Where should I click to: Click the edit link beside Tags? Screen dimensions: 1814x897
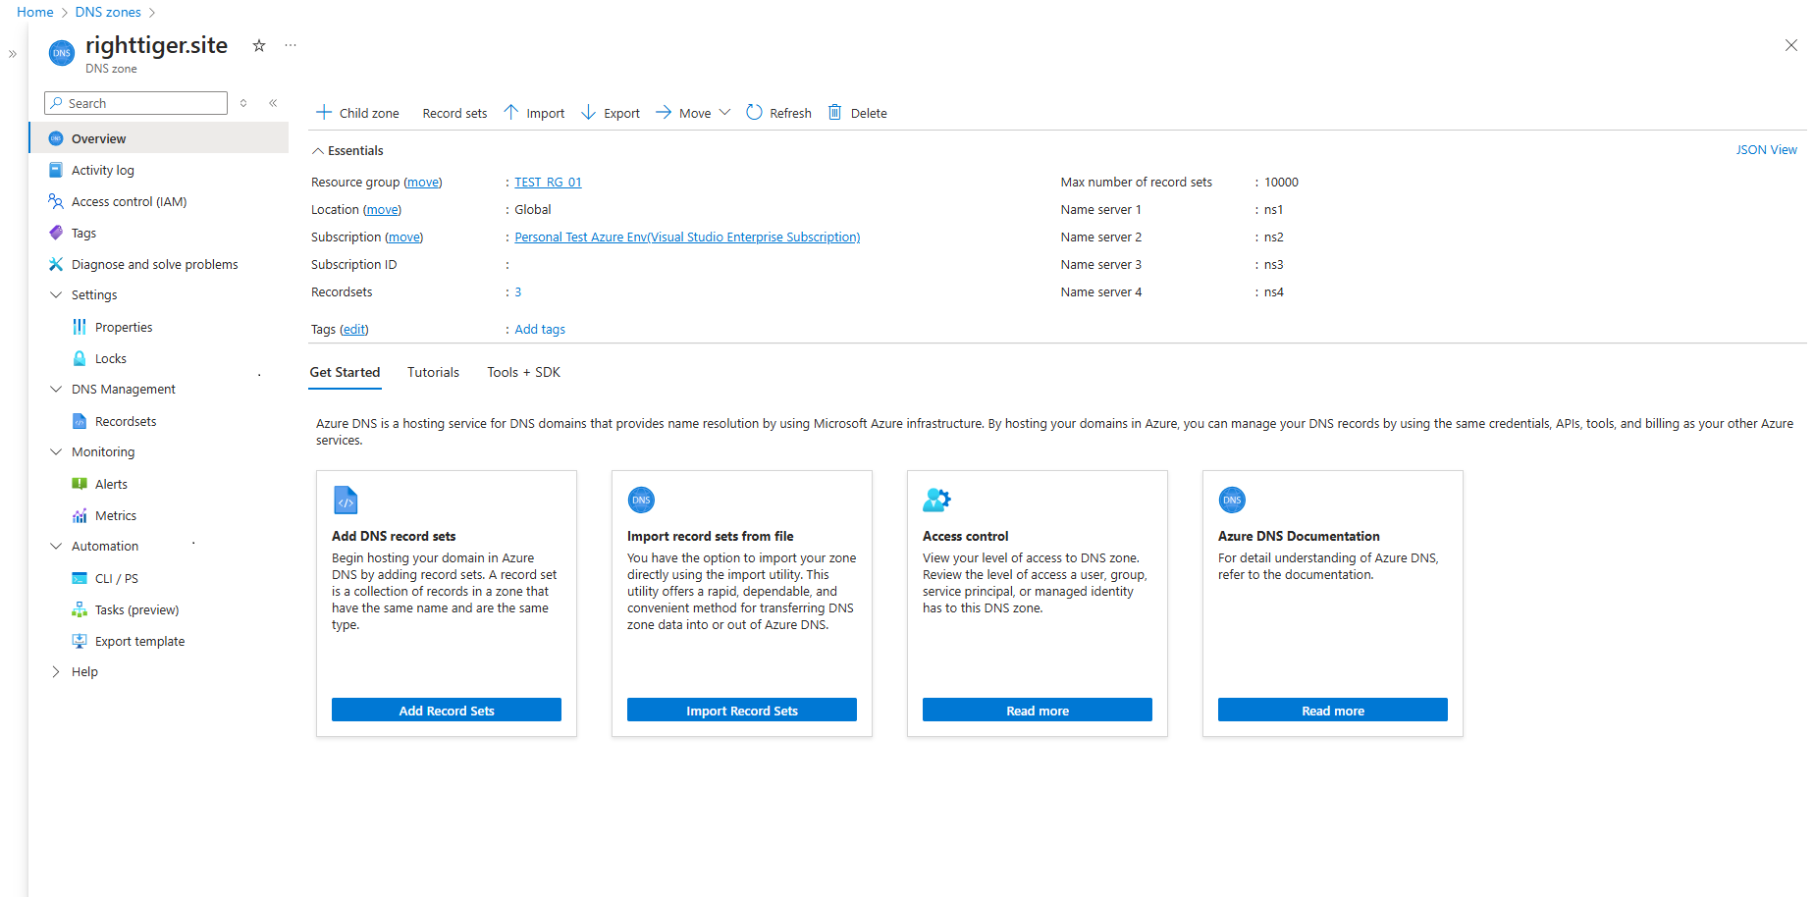354,329
